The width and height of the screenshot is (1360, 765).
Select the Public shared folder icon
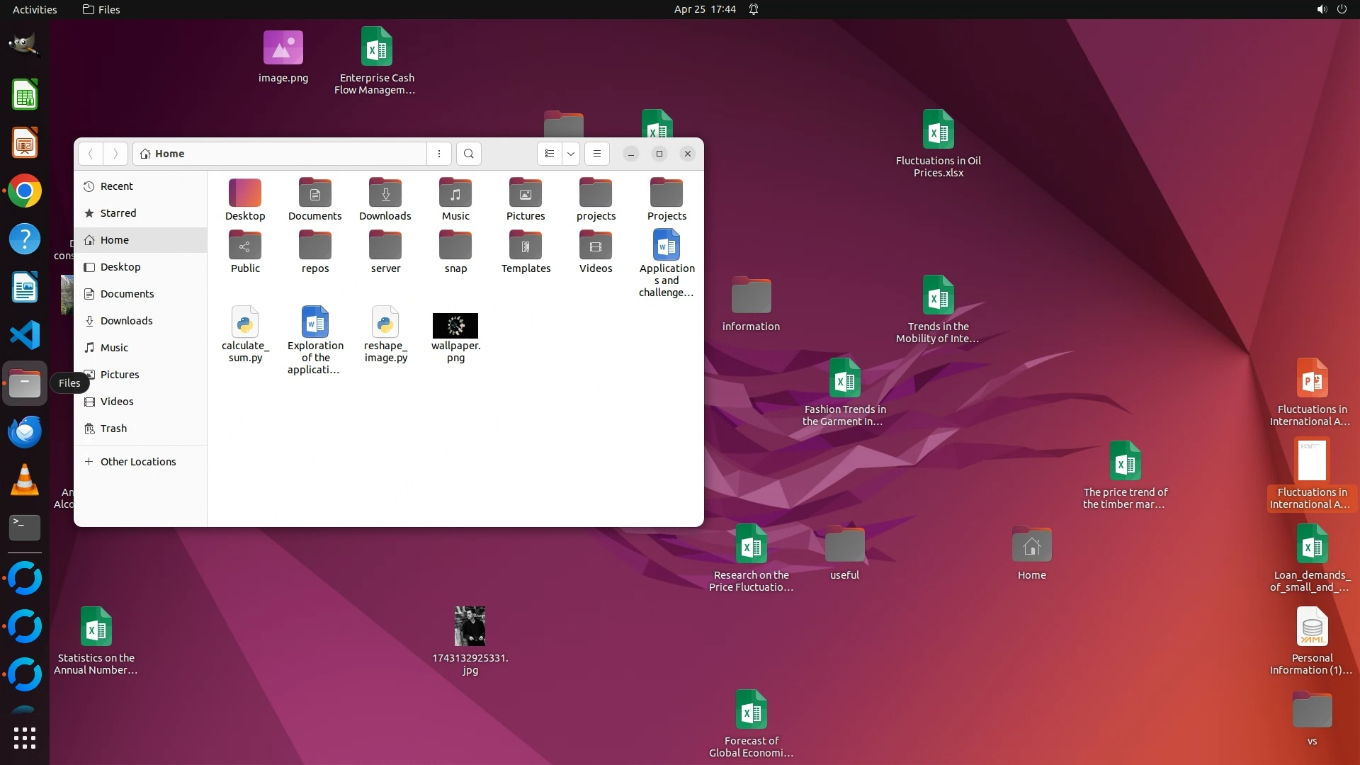pyautogui.click(x=245, y=246)
